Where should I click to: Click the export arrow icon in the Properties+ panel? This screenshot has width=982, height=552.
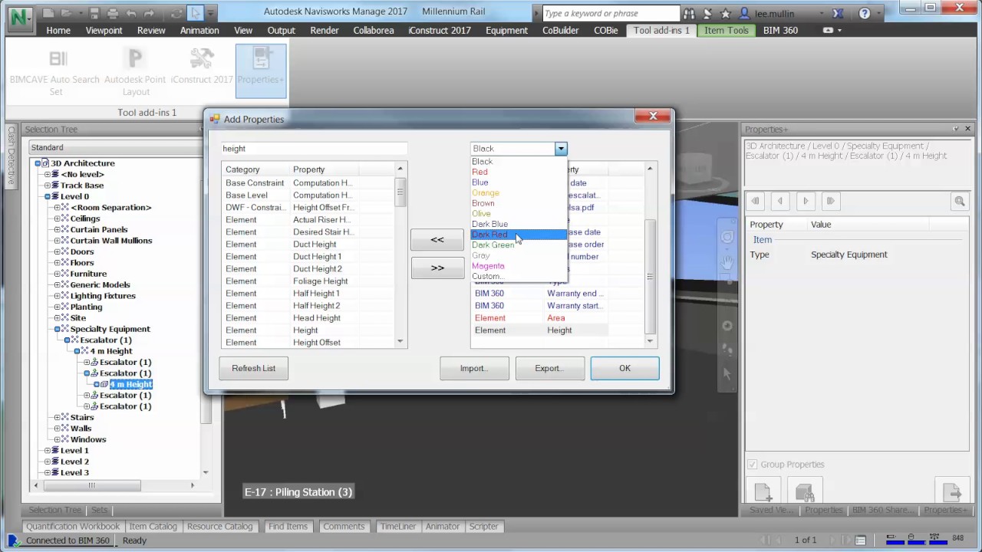coord(952,491)
